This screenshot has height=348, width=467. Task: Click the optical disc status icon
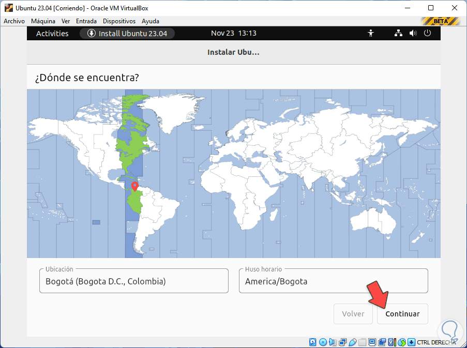click(x=323, y=342)
